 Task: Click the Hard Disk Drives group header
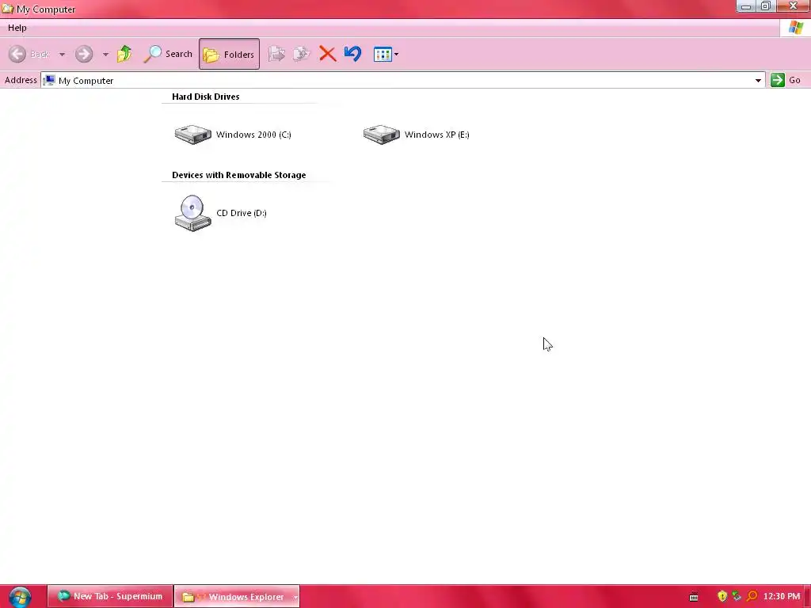[x=205, y=97]
